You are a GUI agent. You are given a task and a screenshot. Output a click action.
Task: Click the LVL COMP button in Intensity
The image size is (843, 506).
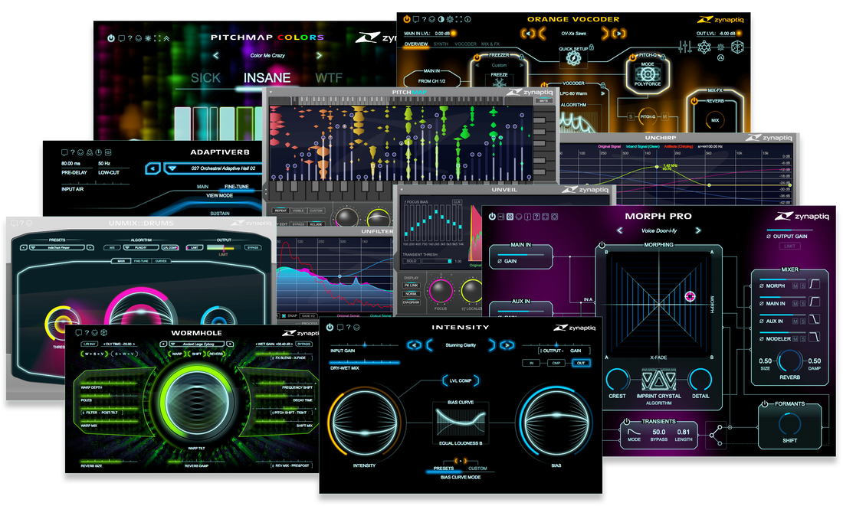[x=461, y=381]
